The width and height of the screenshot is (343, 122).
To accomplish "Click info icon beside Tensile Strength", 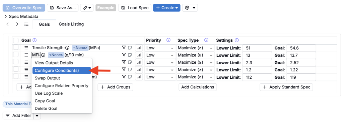I will coord(67,48).
